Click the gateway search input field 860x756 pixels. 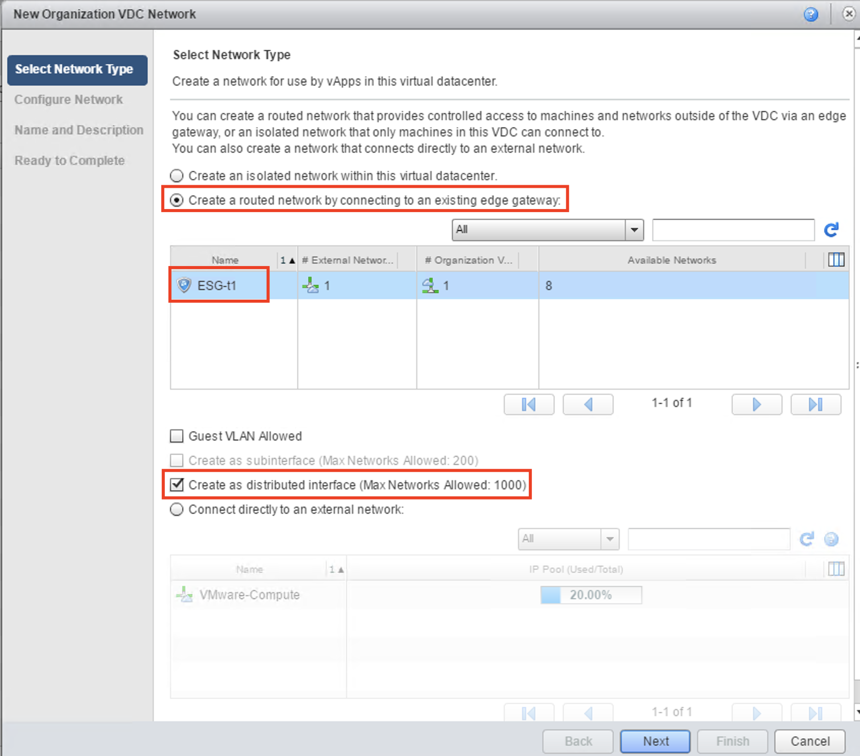point(733,230)
